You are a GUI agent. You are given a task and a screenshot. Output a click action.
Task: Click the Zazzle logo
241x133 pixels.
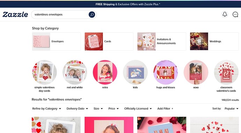[x=15, y=14]
